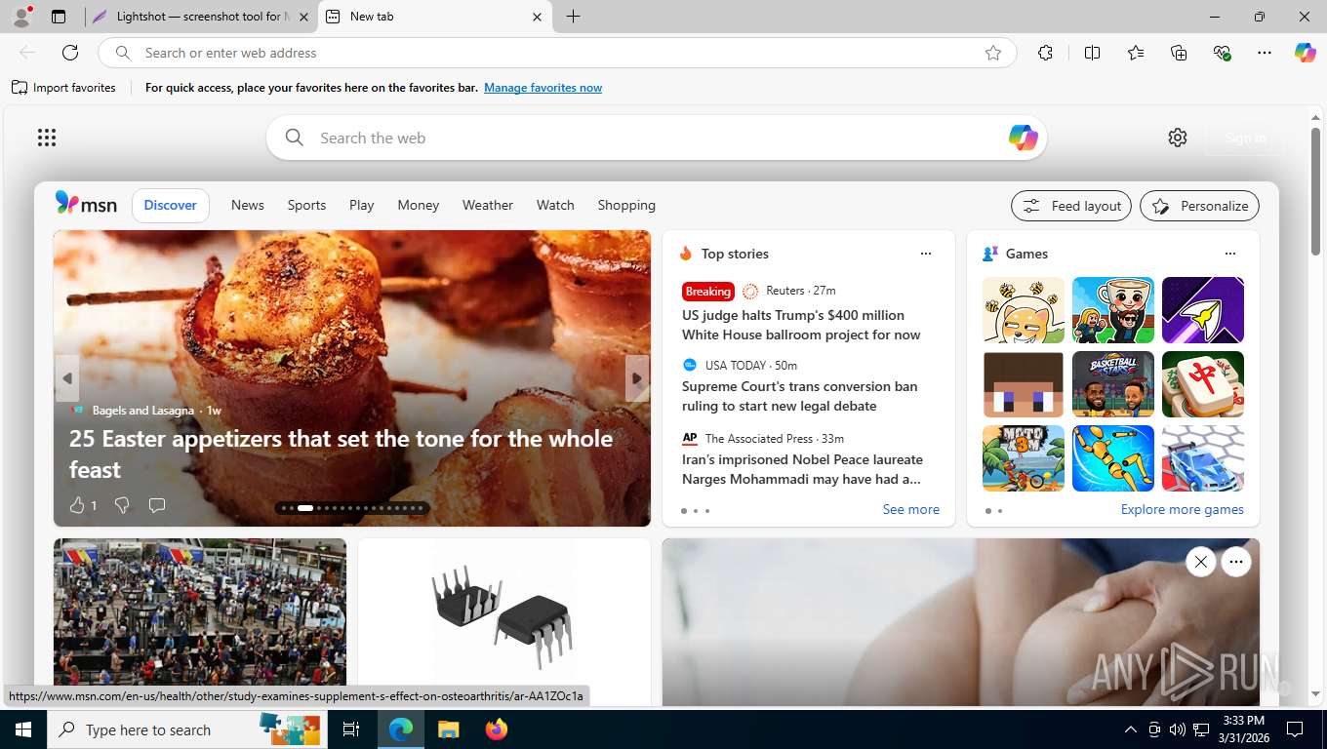Open Browser essentials heart icon

[x=1222, y=53]
